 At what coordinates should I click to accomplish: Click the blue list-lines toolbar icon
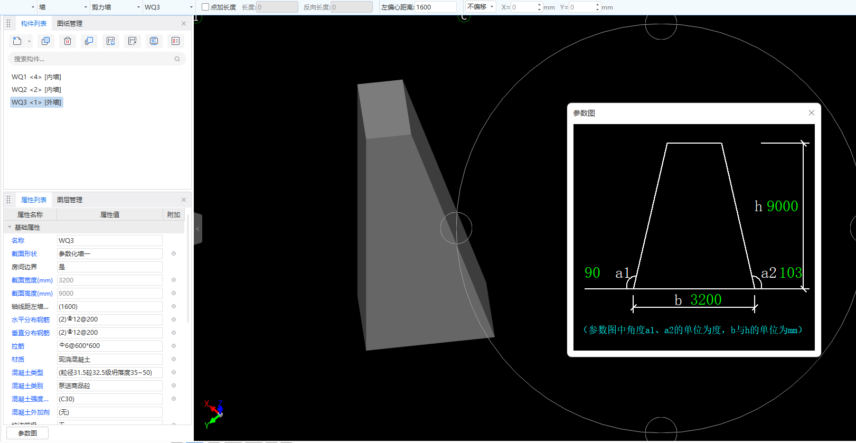[154, 41]
